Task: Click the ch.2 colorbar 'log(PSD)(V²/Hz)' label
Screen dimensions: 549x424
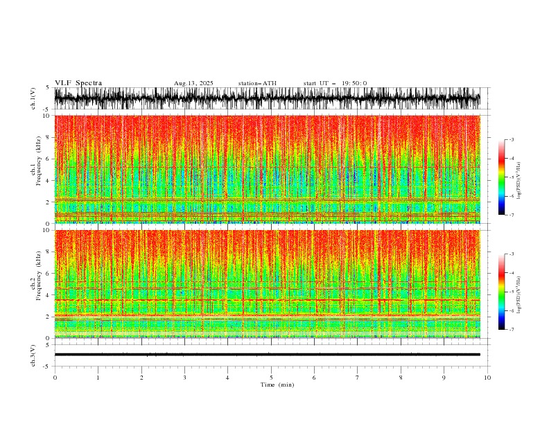Action: (518, 295)
